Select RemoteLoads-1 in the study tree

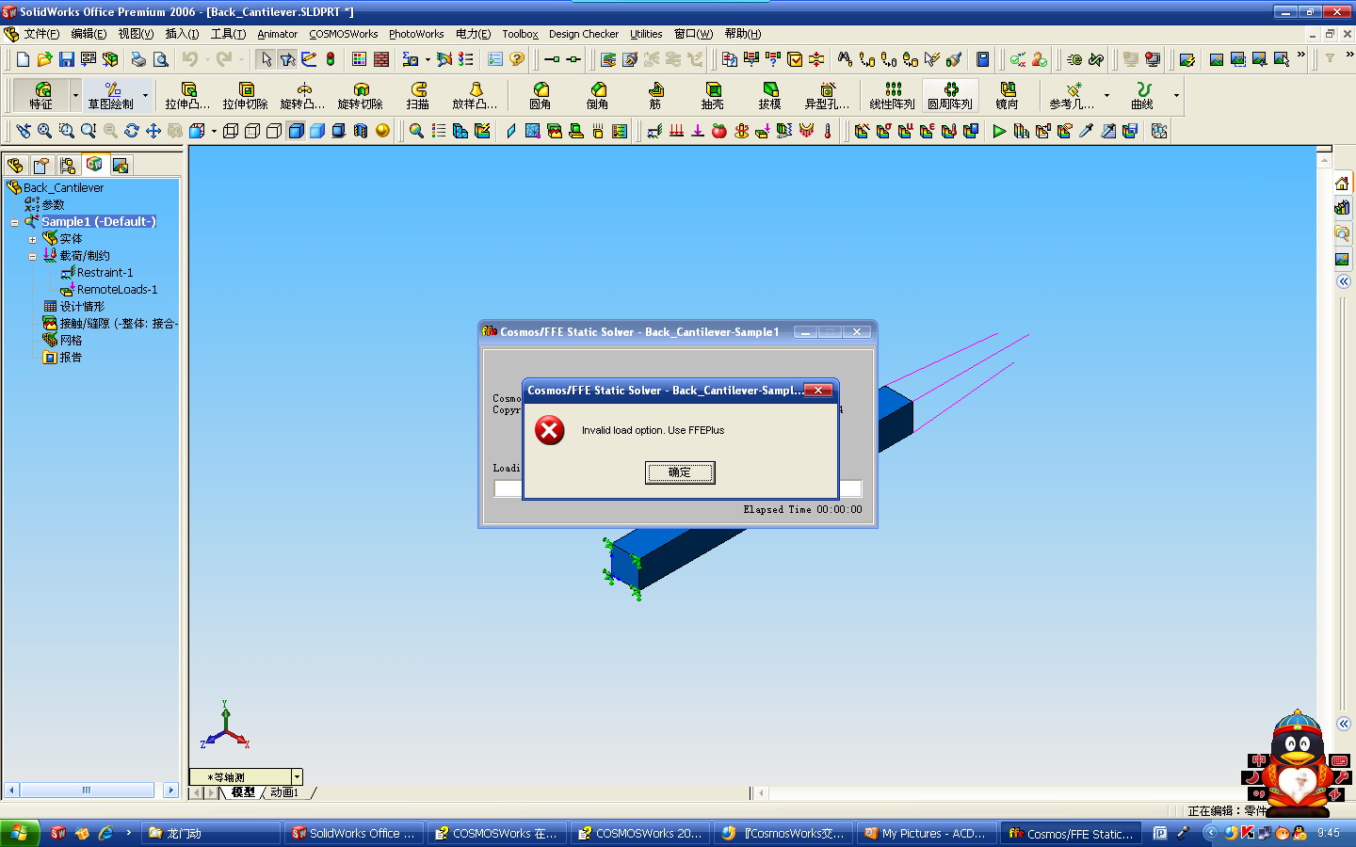[x=117, y=290]
